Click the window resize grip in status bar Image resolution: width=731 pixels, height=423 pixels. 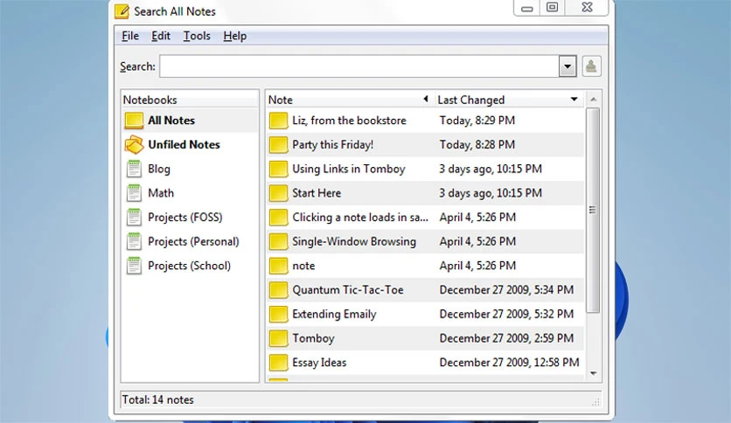(x=595, y=401)
